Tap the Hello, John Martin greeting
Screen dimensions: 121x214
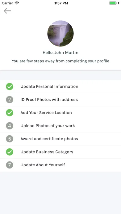tap(60, 53)
